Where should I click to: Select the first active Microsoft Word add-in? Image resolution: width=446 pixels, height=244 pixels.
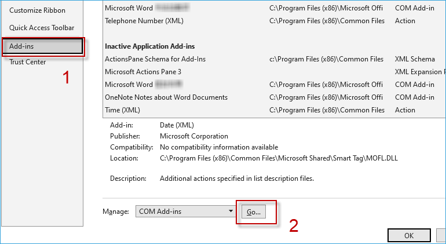[274, 8]
